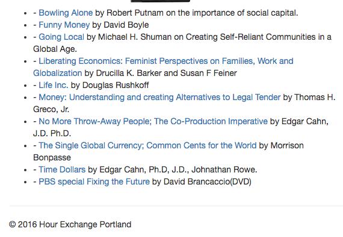The image size is (343, 237).
Task: Click the author text Morrison Bonpasse
Action: [287, 145]
